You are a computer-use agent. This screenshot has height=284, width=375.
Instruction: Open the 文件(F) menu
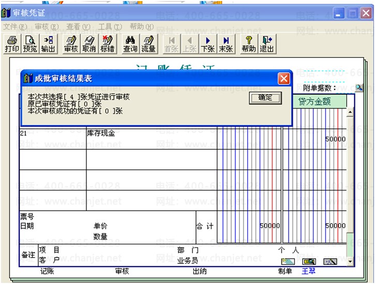[x=15, y=27]
